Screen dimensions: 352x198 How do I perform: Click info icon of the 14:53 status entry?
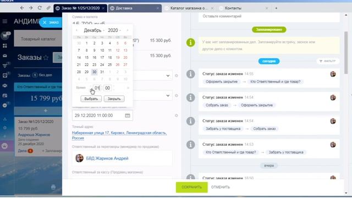point(191,145)
